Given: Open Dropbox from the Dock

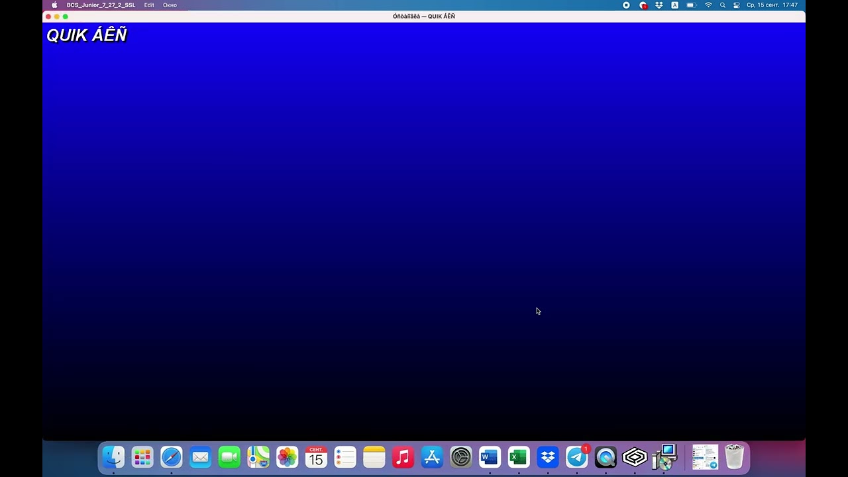Looking at the screenshot, I should [x=548, y=457].
